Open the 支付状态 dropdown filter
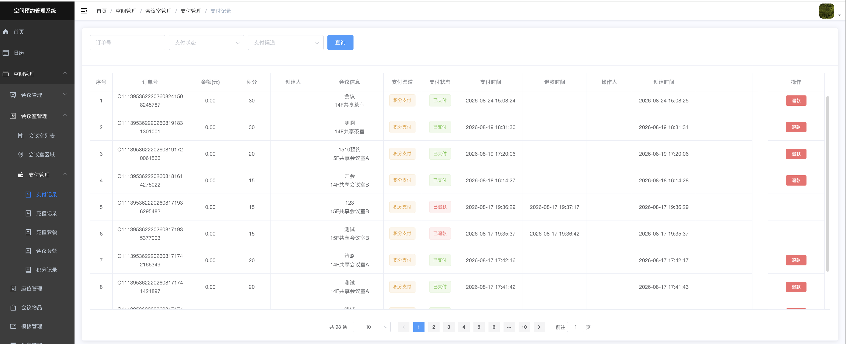Image resolution: width=846 pixels, height=344 pixels. tap(206, 43)
